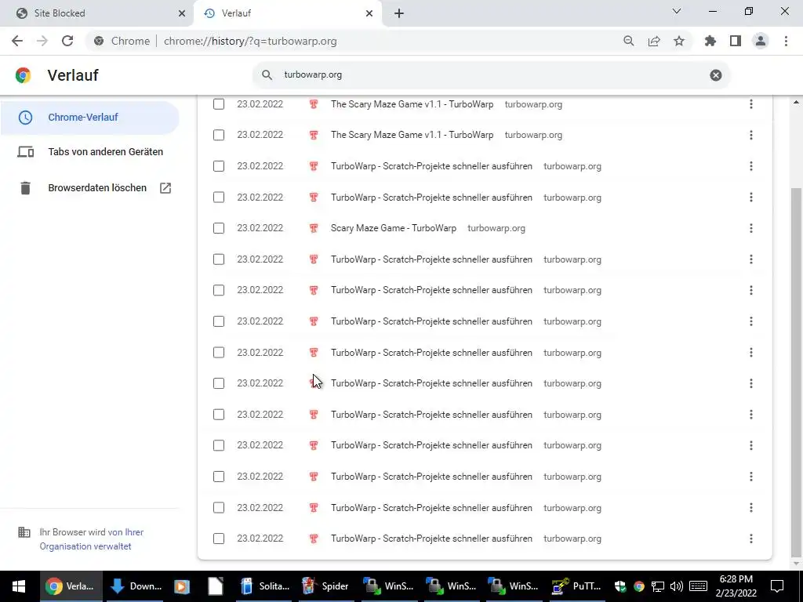Open the 'Scary Maze Game - TurboWarp' history link
Image resolution: width=803 pixels, height=602 pixels.
(394, 228)
